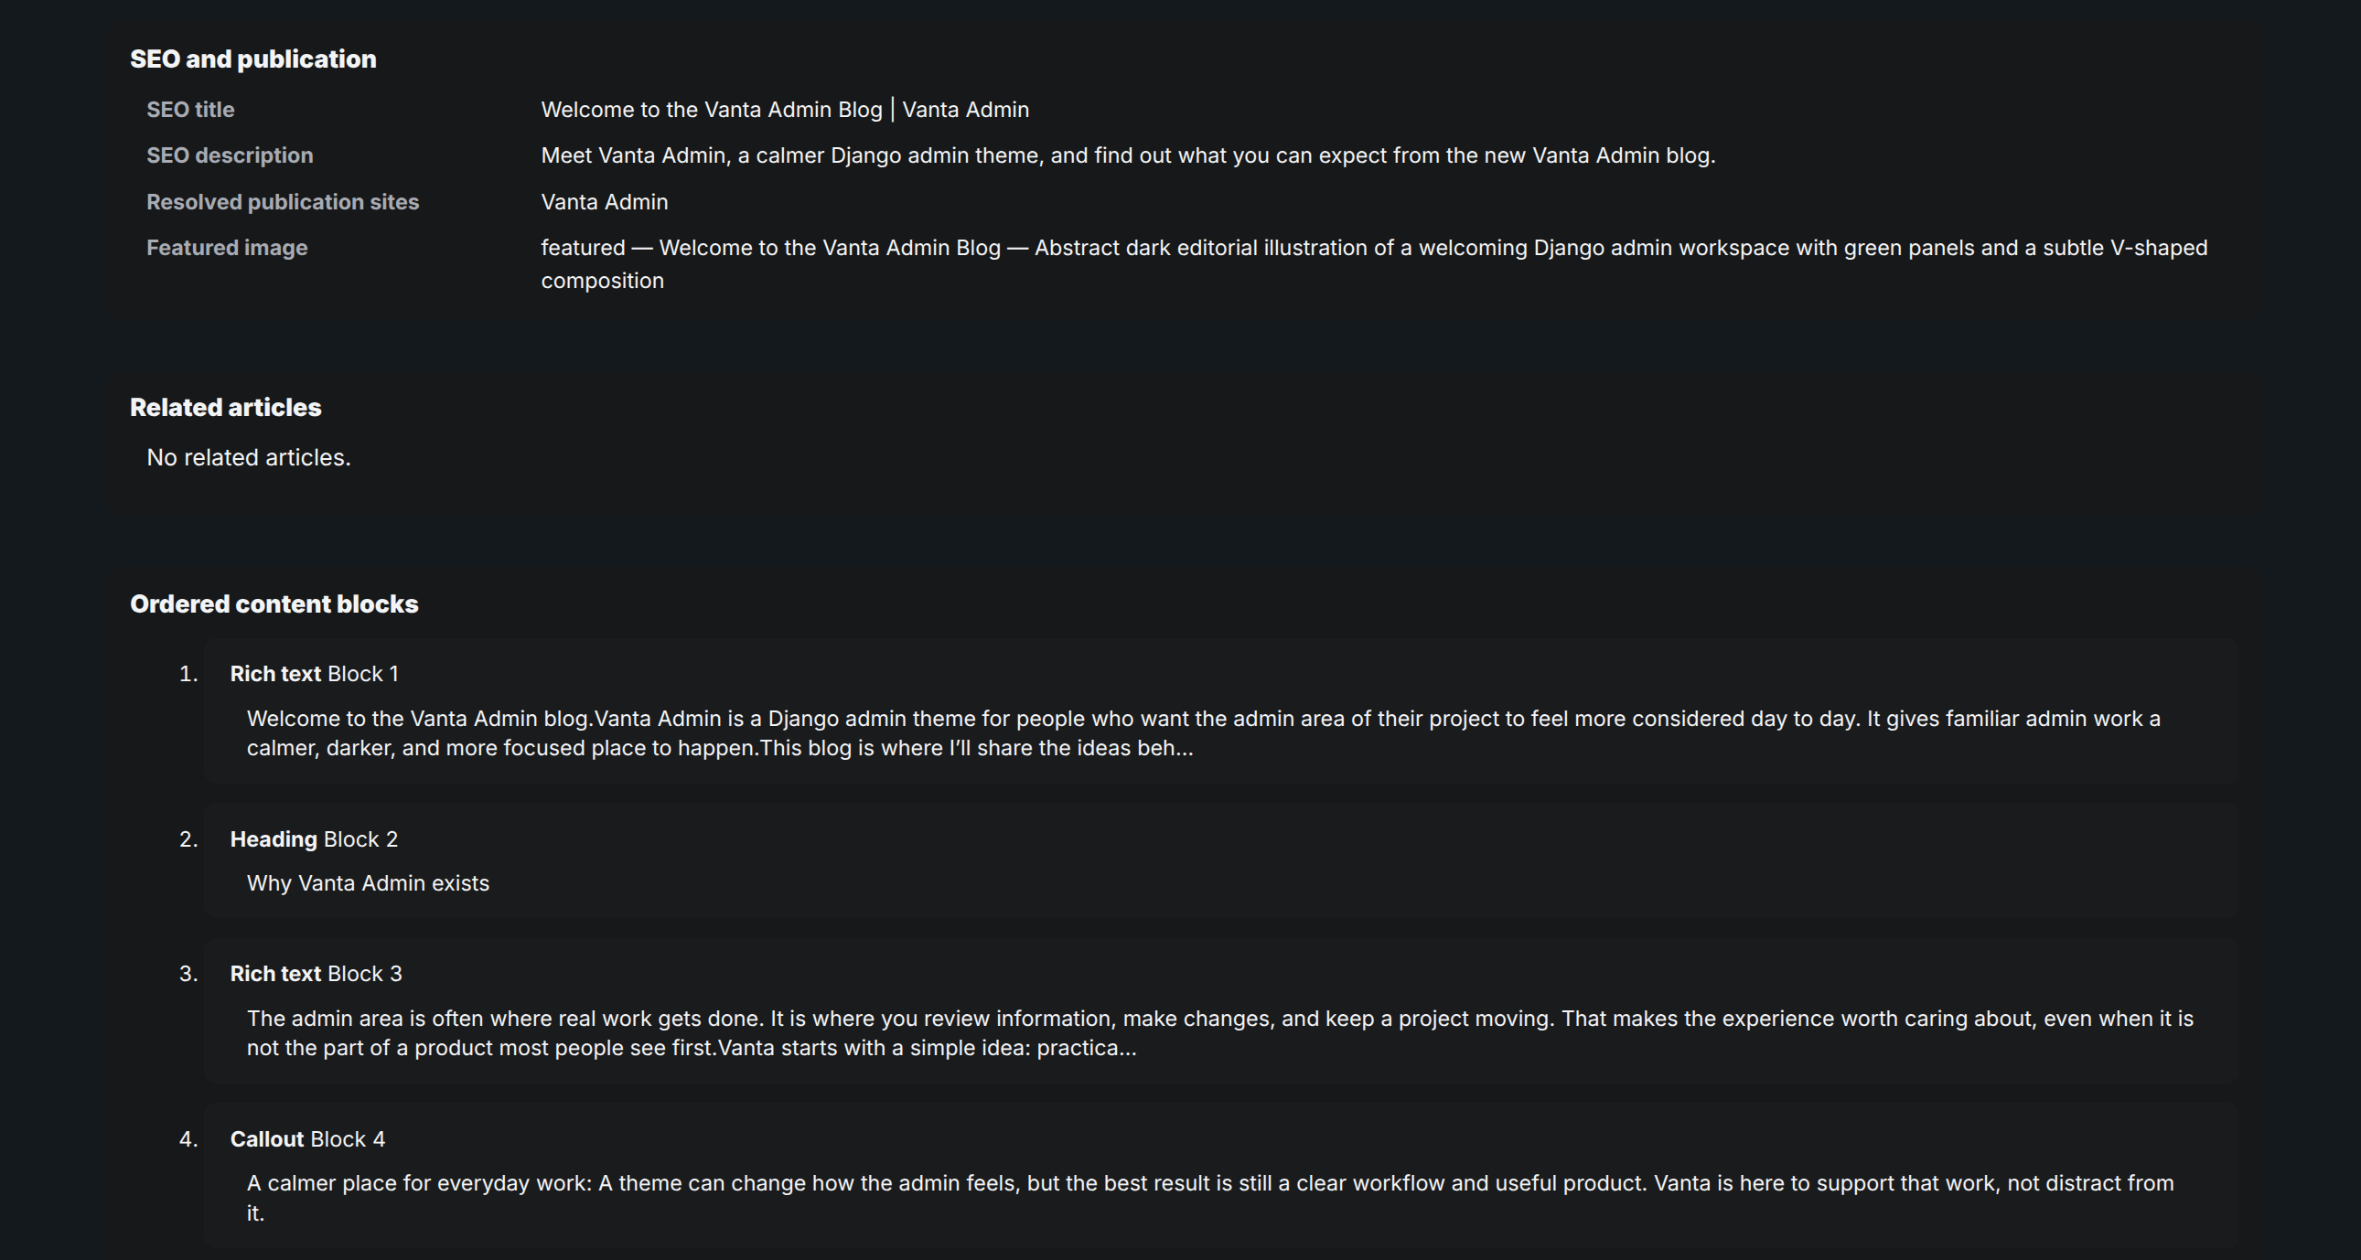The image size is (2361, 1260).
Task: Click Block 3 preview text about admin area
Action: 1220,1032
